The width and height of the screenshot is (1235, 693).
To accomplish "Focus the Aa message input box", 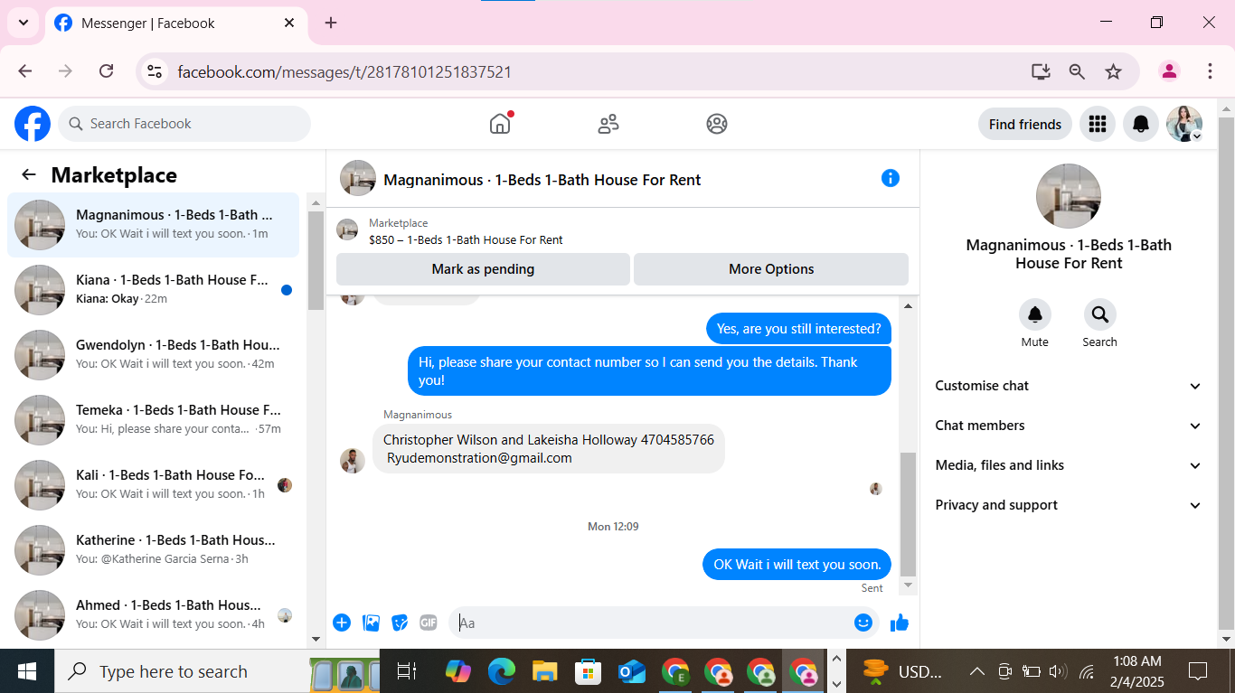I will (x=651, y=623).
